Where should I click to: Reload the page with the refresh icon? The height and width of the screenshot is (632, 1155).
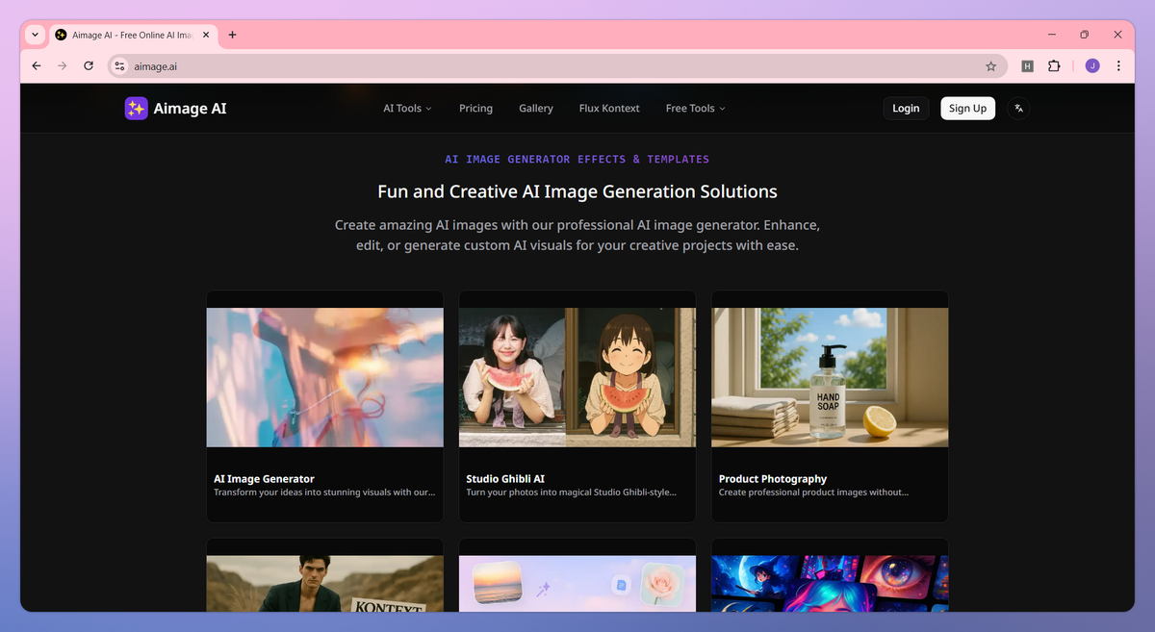89,66
